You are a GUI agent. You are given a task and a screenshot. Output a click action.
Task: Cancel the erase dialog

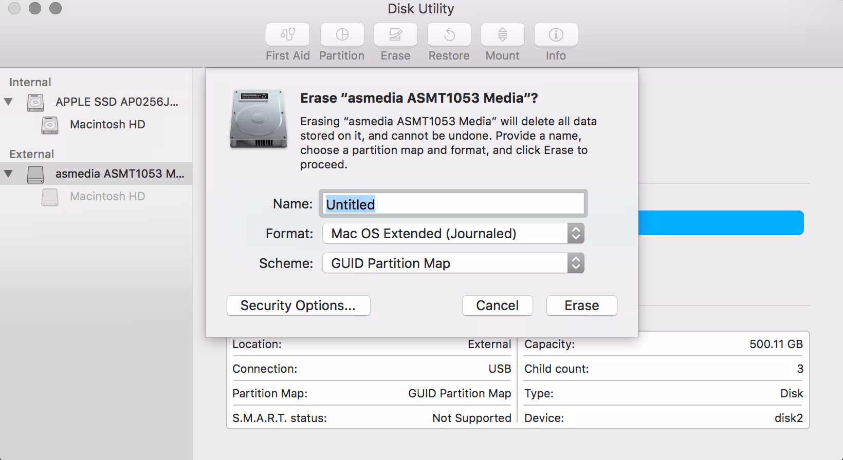[497, 305]
